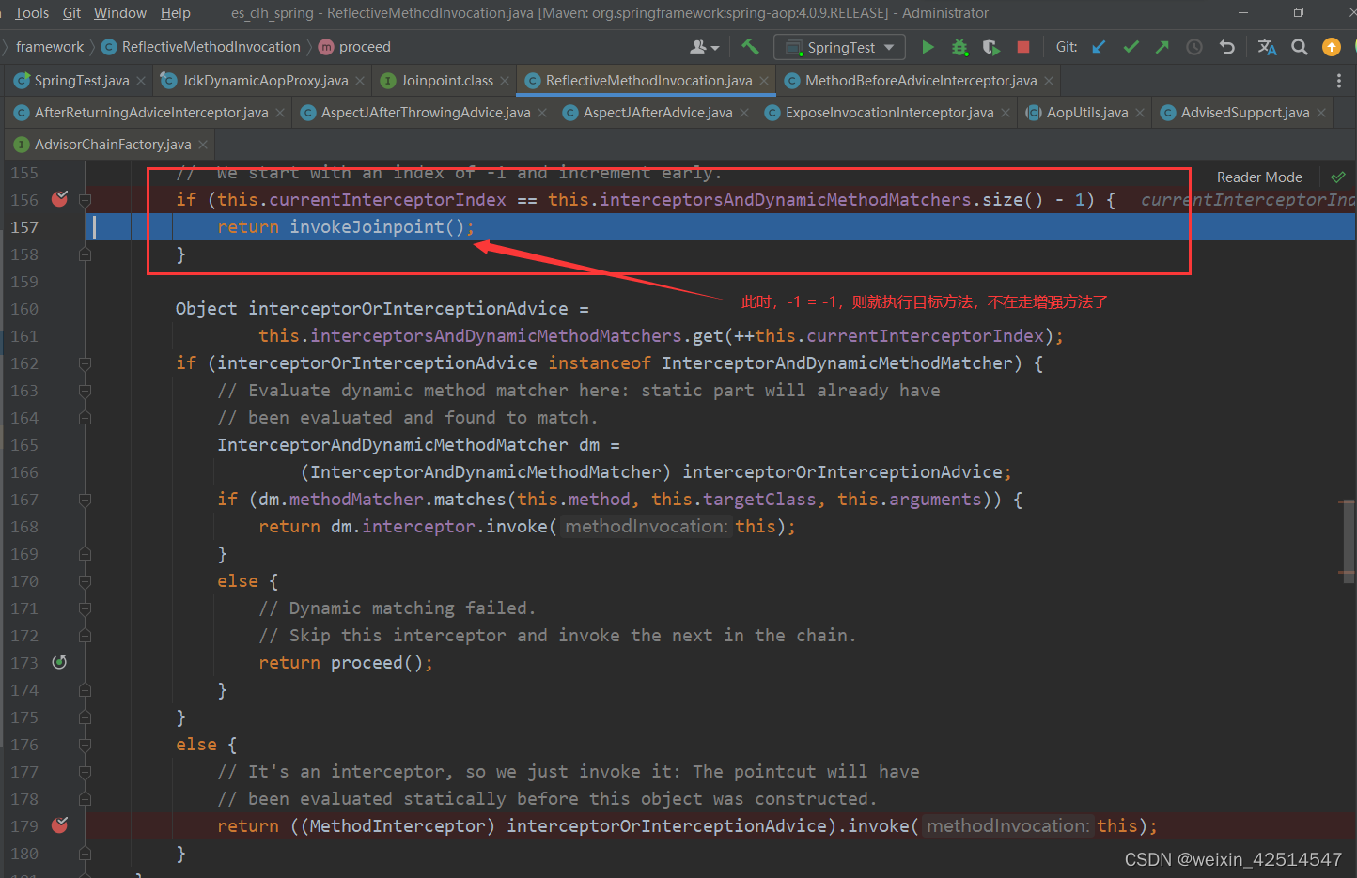Collapse the else block at line 176
Screen dimensions: 1357x878
click(x=85, y=745)
